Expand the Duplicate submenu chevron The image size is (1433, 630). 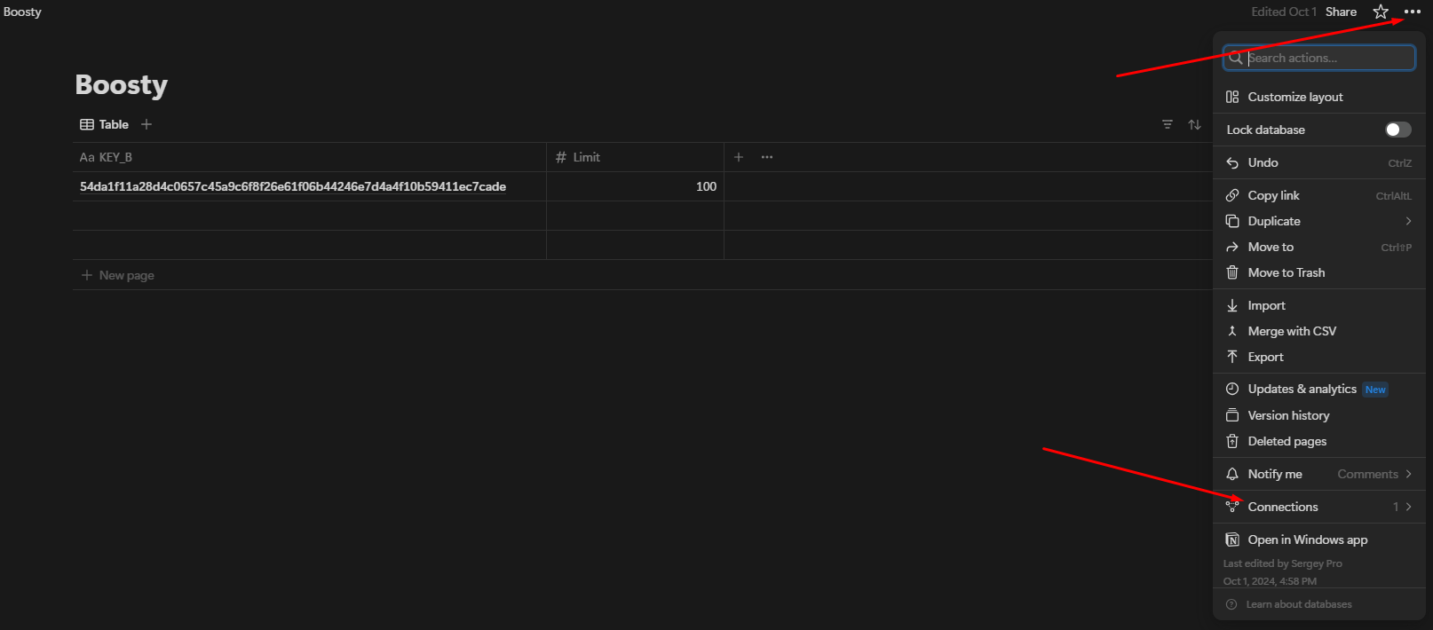click(1408, 221)
